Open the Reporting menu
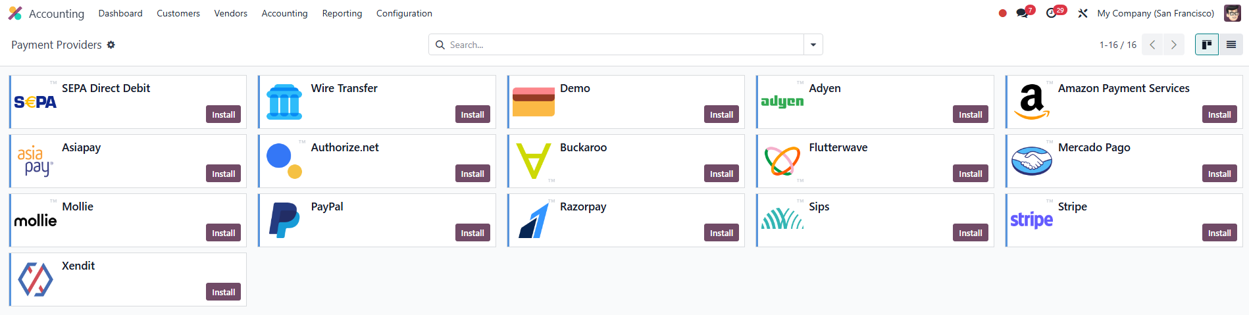The width and height of the screenshot is (1249, 315). click(x=342, y=13)
